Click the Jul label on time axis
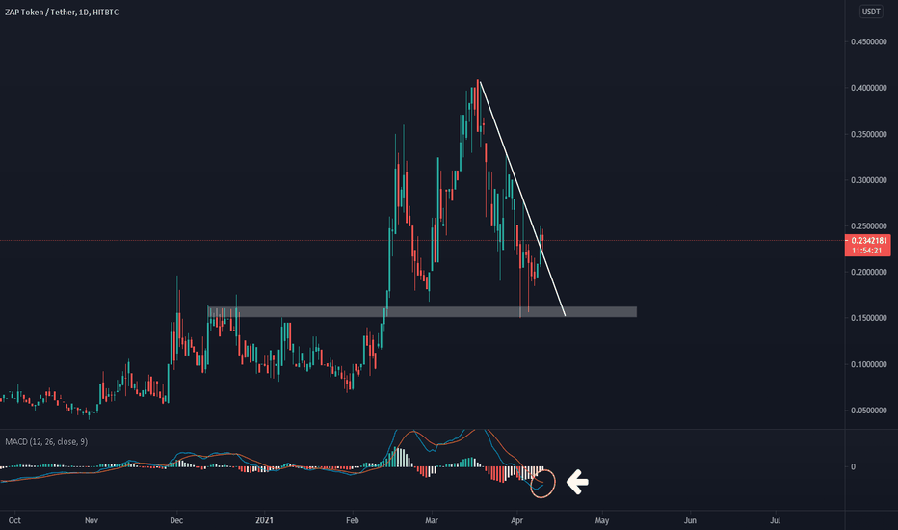The width and height of the screenshot is (898, 530). tap(775, 520)
